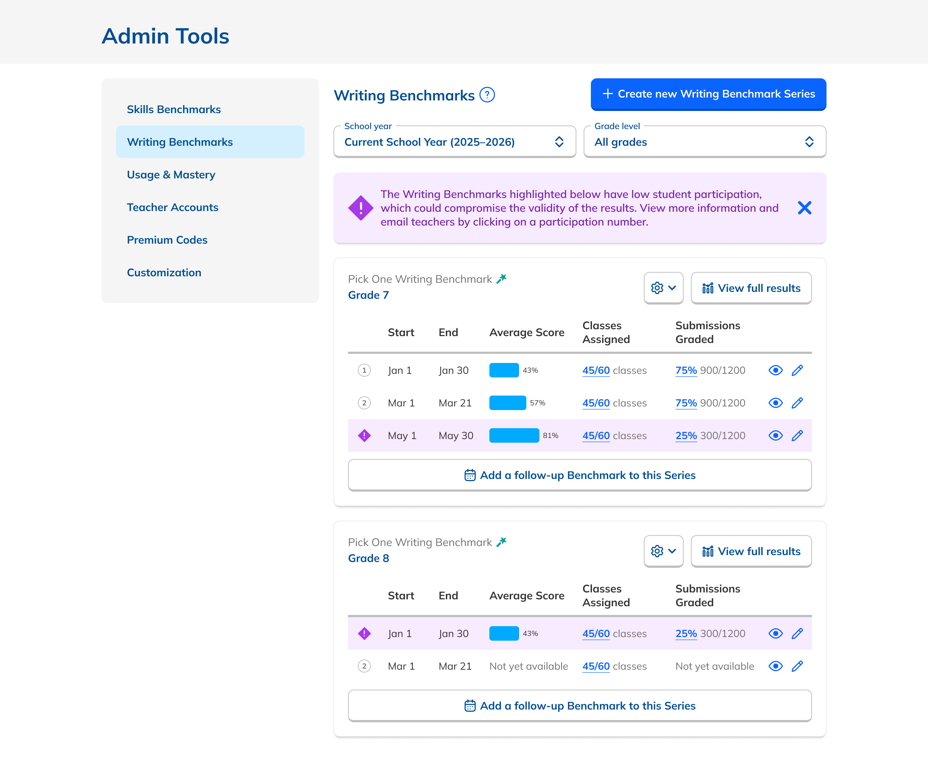Open the Grade level dropdown

[704, 142]
